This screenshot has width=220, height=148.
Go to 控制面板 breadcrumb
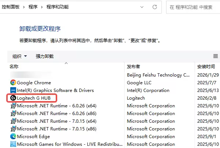(x=11, y=7)
